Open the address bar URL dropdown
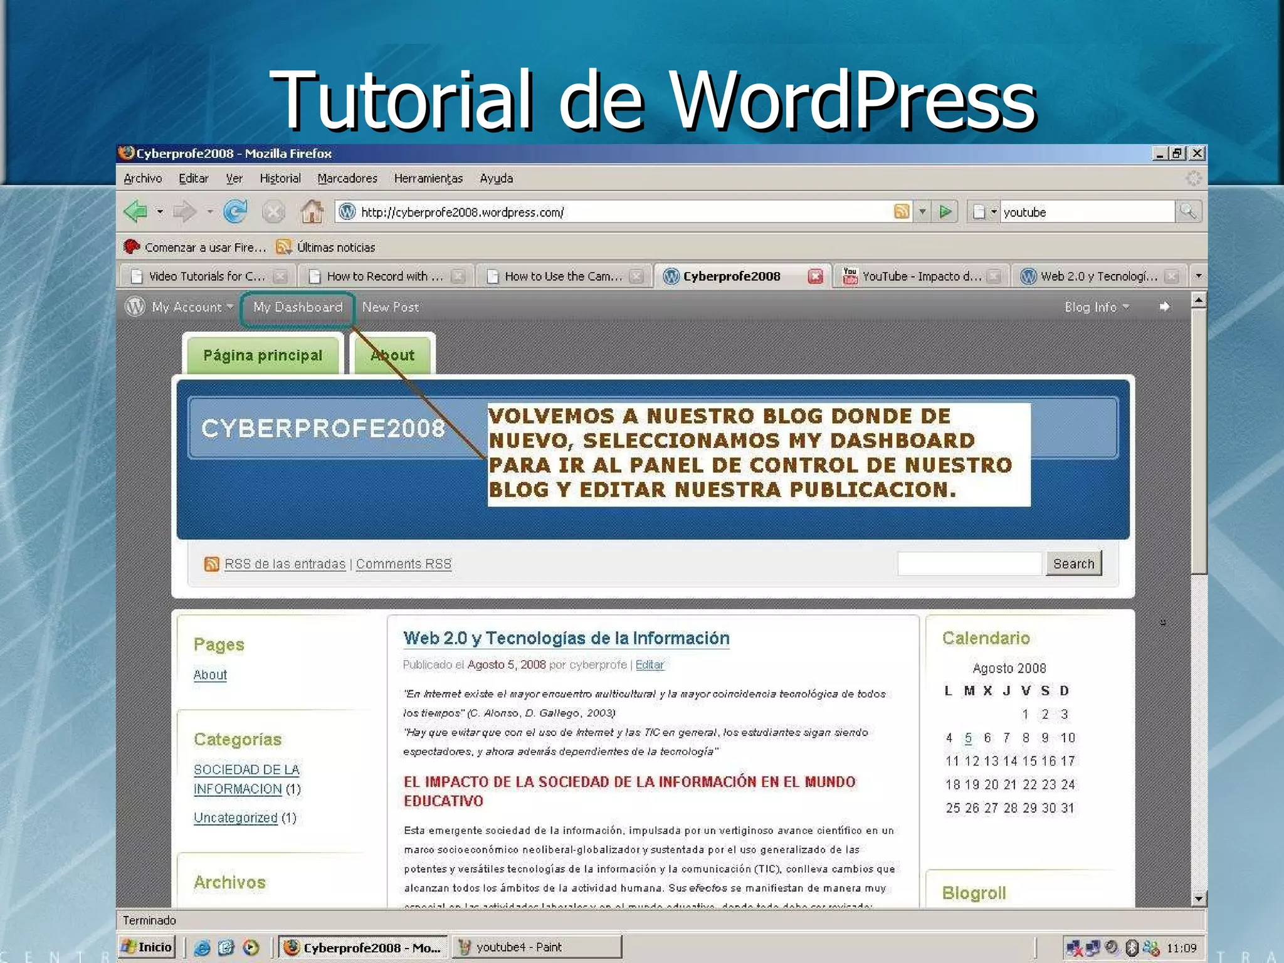Image resolution: width=1284 pixels, height=963 pixels. [922, 212]
